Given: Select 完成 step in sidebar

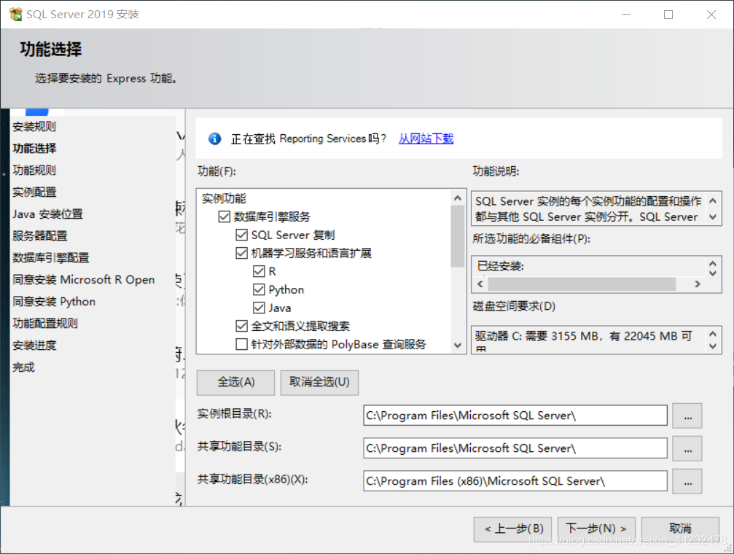Looking at the screenshot, I should click(23, 367).
